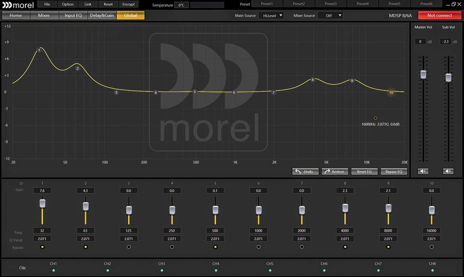
Task: Select EQ node 4 on the curve
Action: pos(156,92)
